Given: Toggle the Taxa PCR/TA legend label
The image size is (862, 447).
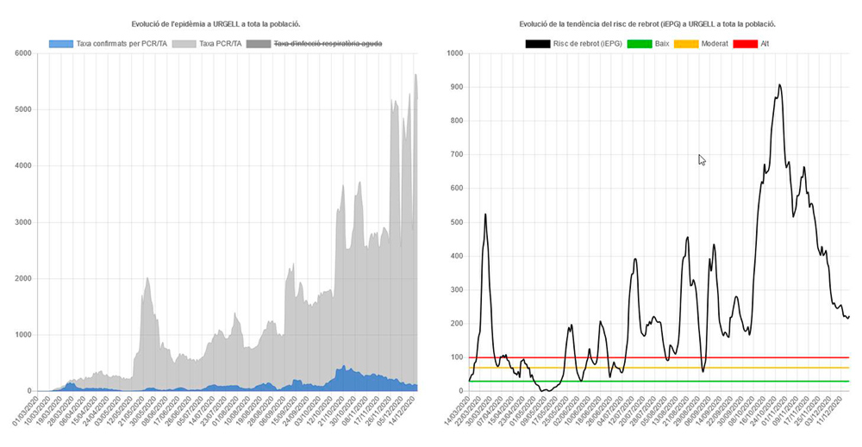Looking at the screenshot, I should click(219, 43).
